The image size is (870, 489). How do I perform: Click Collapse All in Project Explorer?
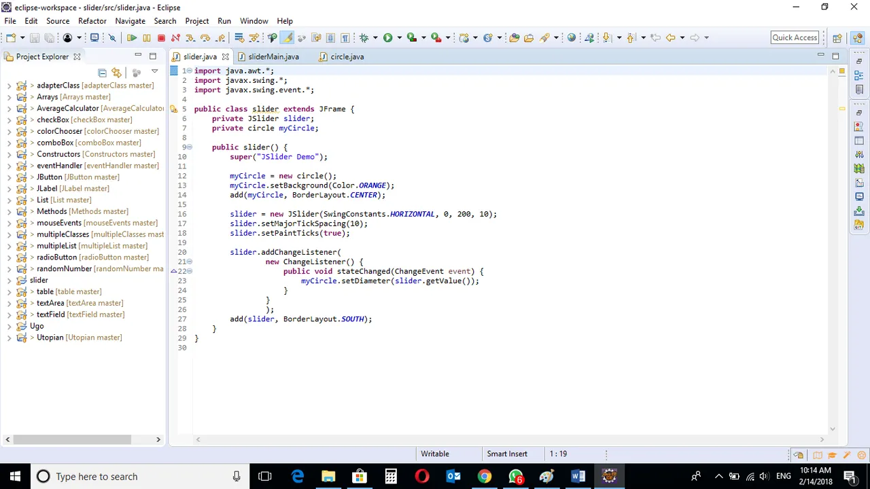point(102,72)
